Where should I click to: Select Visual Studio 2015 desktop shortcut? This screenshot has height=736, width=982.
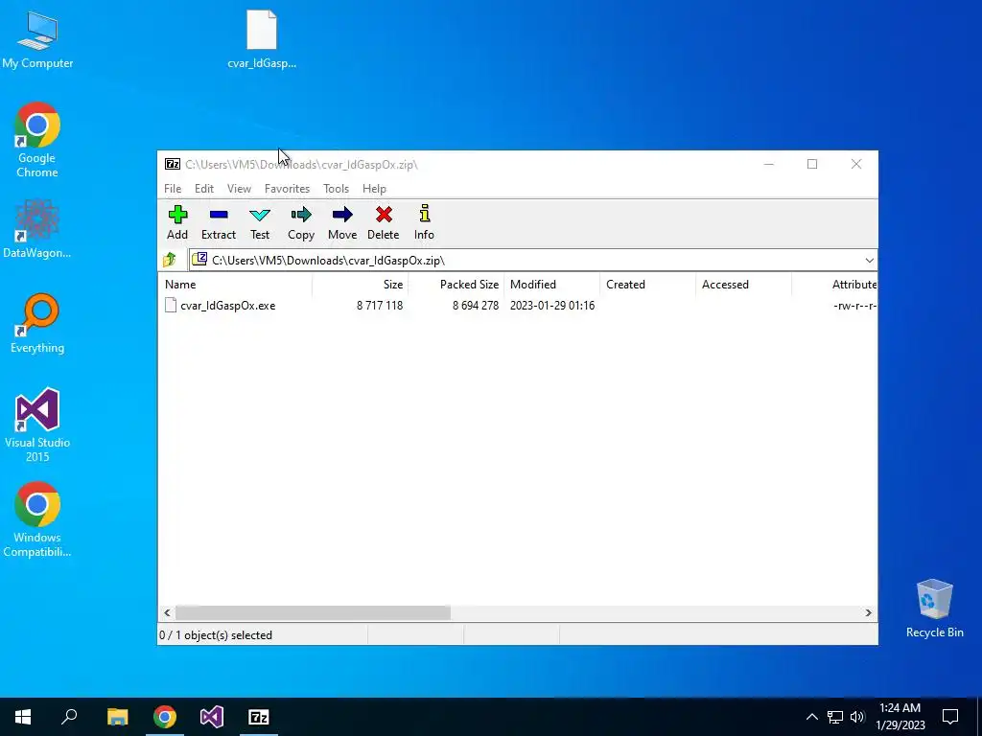click(37, 425)
